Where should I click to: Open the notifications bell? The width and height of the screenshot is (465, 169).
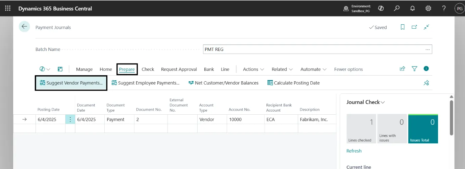(x=413, y=8)
